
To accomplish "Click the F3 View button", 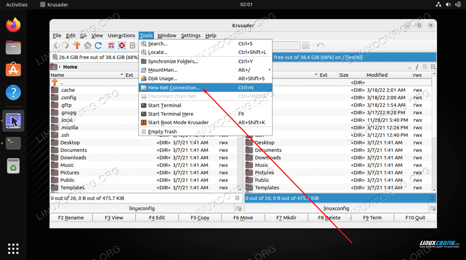I will point(114,218).
